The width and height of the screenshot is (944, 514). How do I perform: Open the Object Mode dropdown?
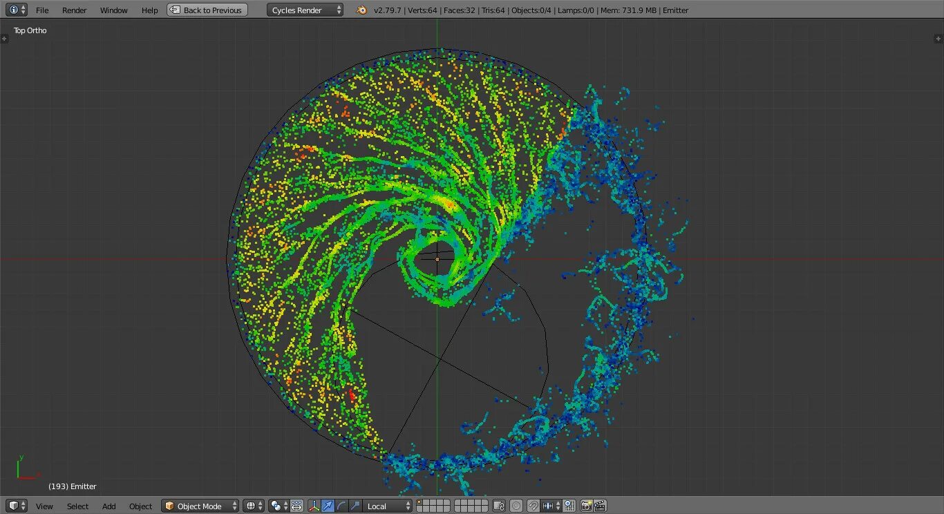(x=200, y=506)
